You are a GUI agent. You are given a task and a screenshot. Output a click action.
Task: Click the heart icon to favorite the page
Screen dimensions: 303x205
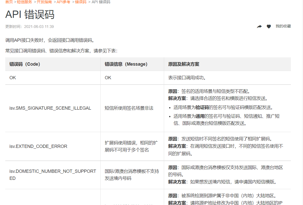pos(269,26)
